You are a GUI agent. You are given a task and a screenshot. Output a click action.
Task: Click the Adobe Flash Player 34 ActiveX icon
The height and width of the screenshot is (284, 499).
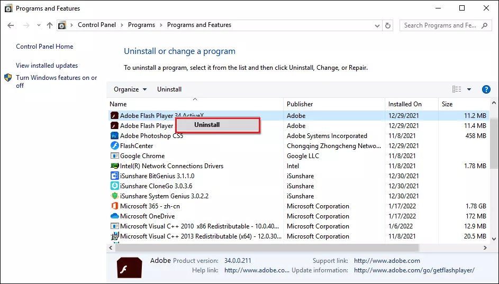pos(114,116)
